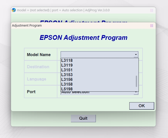Click the Adjustment Program dialog grid icon
The image size is (168, 138).
pos(152,26)
